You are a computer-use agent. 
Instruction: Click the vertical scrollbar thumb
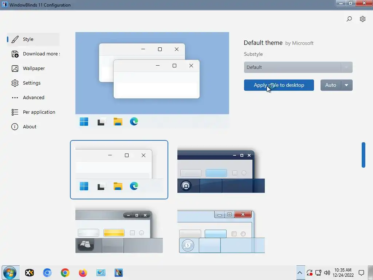[x=363, y=155]
